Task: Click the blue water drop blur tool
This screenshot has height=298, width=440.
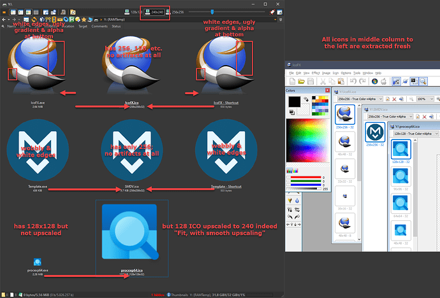Action: coord(297,201)
